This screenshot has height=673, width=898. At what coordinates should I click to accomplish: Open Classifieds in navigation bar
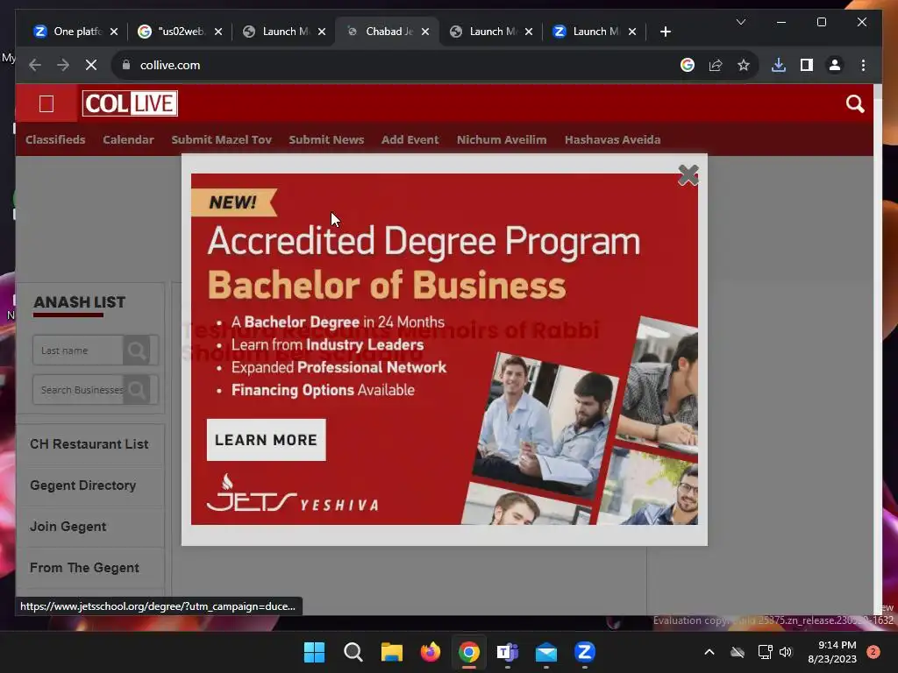coord(55,139)
